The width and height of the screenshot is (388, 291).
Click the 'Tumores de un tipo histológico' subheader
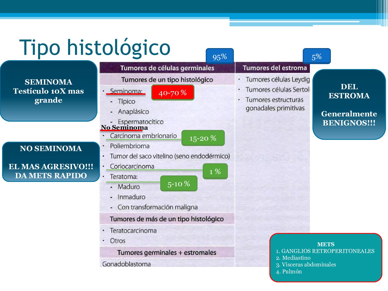pos(167,80)
